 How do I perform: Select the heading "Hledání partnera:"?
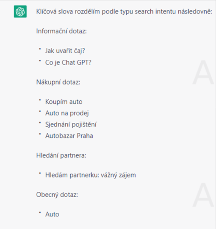61,155
